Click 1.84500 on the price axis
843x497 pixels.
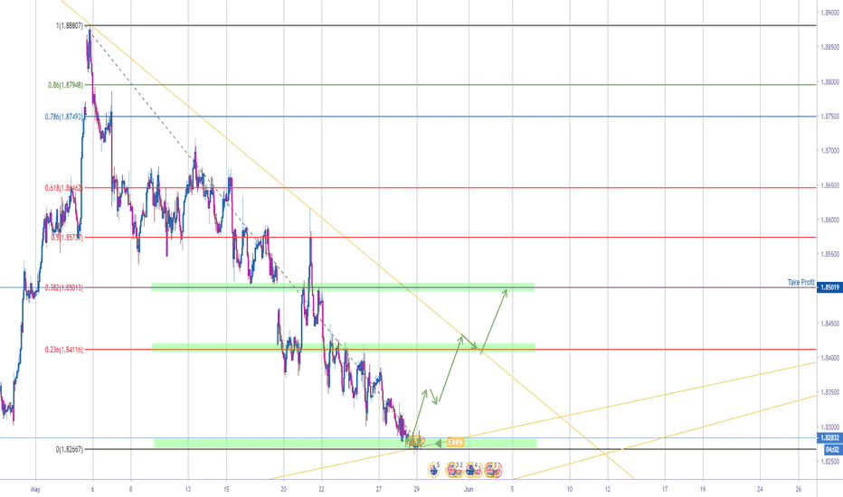829,324
